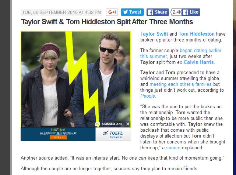Click the blue TOEFL banner text
The image size is (236, 175).
[x=59, y=131]
